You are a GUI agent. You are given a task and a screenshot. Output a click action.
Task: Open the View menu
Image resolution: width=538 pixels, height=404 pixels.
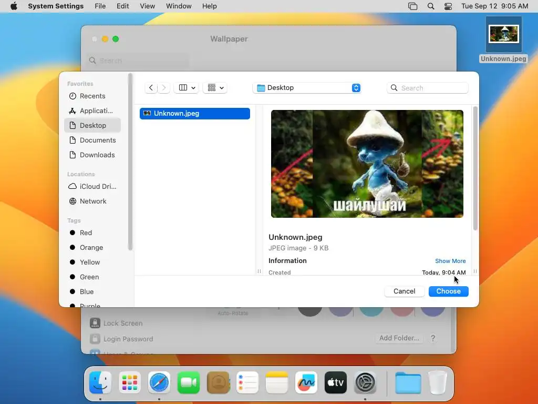point(148,6)
